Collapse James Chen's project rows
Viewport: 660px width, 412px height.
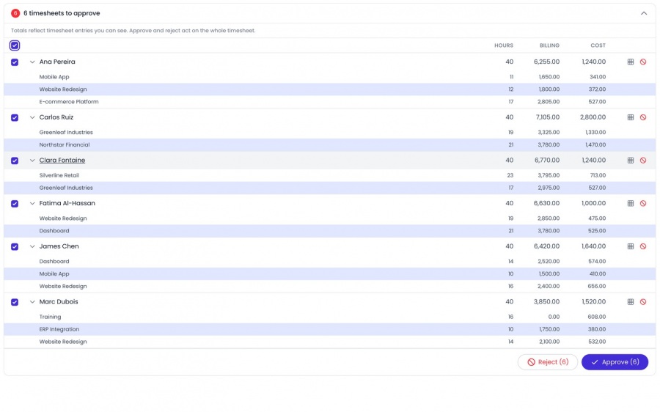coord(32,246)
